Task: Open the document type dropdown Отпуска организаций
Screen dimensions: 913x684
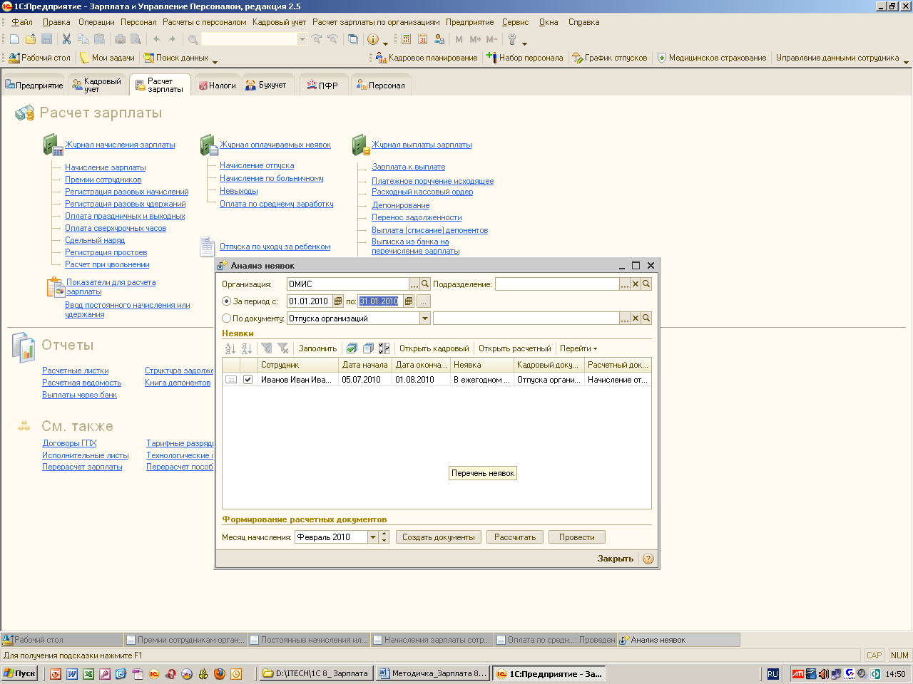Action: click(x=425, y=318)
